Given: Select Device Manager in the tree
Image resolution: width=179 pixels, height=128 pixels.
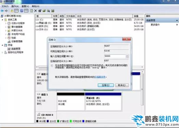Looking at the screenshot, I should coord(17,42).
